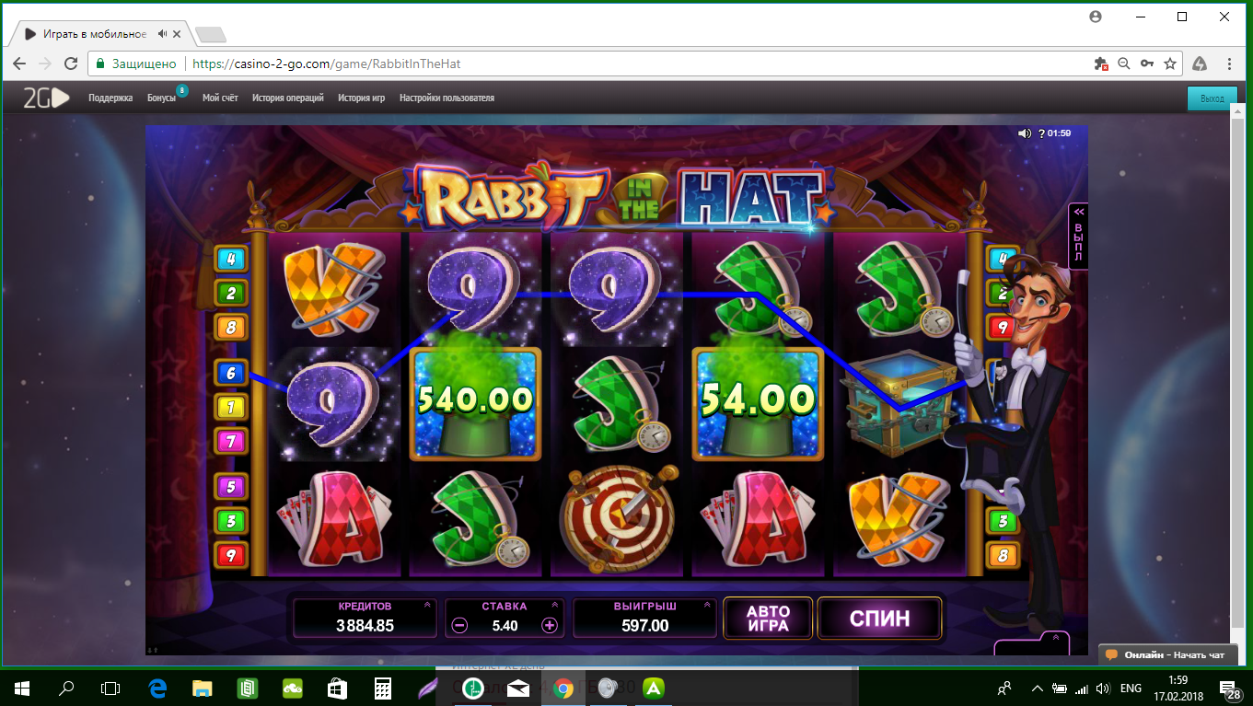Expand the Кредитов panel chevron
The width and height of the screenshot is (1253, 706).
coord(426,606)
